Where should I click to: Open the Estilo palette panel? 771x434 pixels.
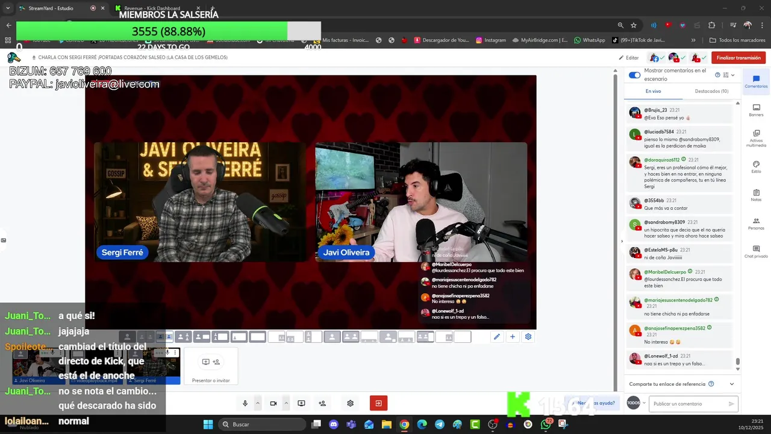click(756, 167)
